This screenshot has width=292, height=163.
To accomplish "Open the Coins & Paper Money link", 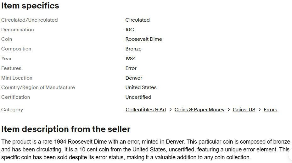I will [199, 110].
